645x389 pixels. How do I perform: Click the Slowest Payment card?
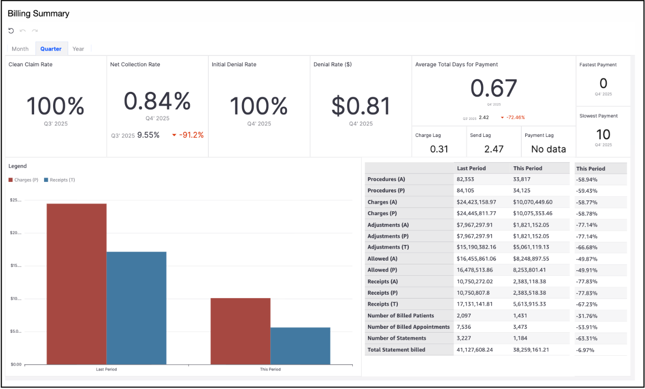click(x=603, y=132)
